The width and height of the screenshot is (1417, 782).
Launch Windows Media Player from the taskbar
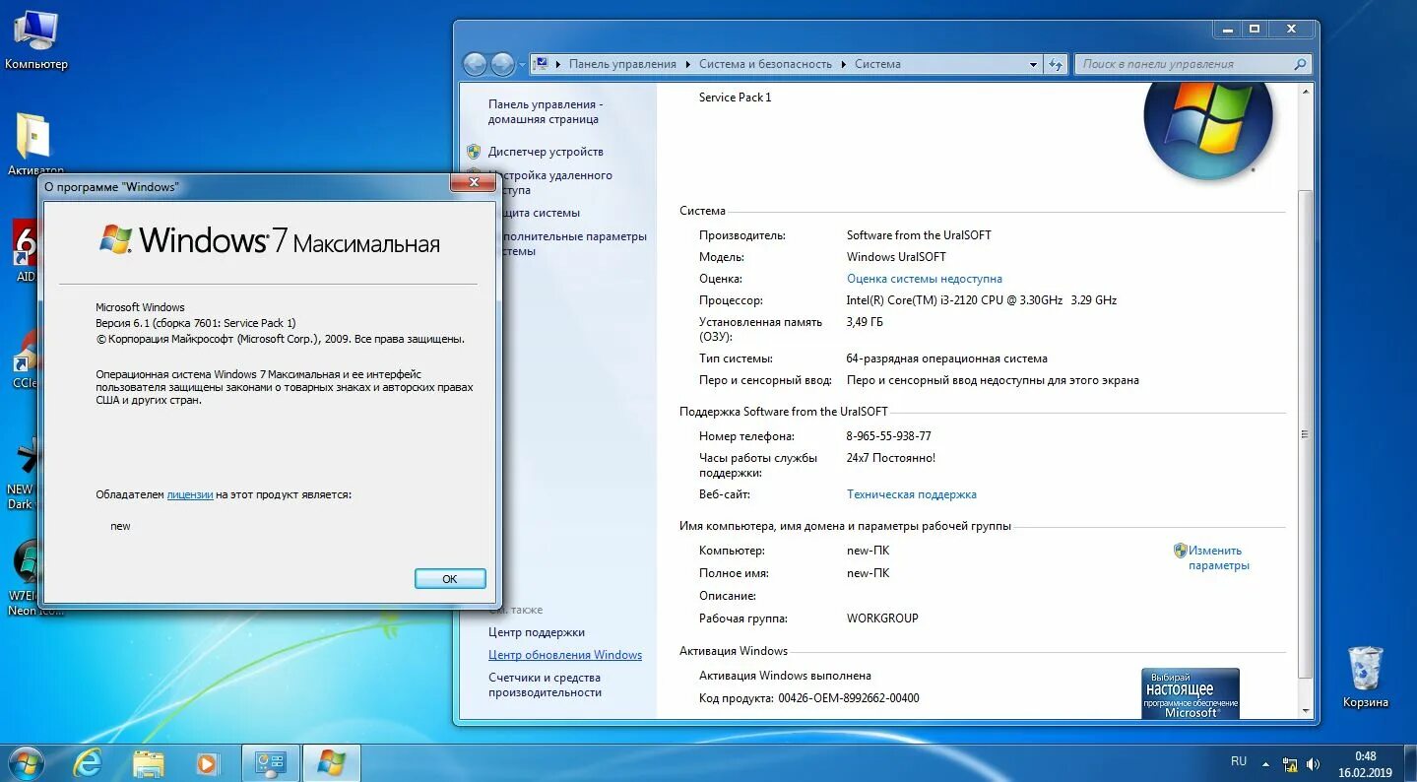click(x=207, y=762)
